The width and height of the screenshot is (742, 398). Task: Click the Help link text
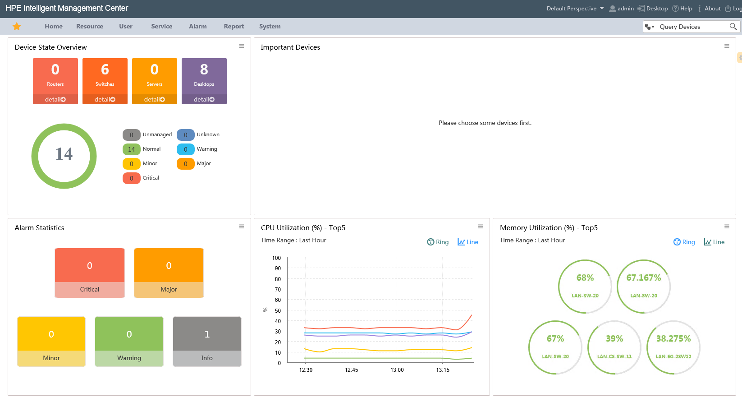(686, 9)
